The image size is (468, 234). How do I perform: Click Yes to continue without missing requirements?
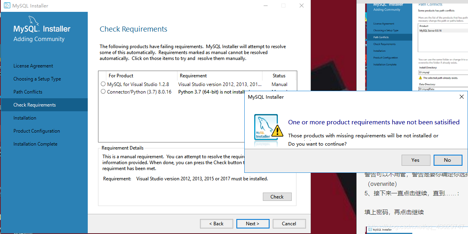(416, 160)
